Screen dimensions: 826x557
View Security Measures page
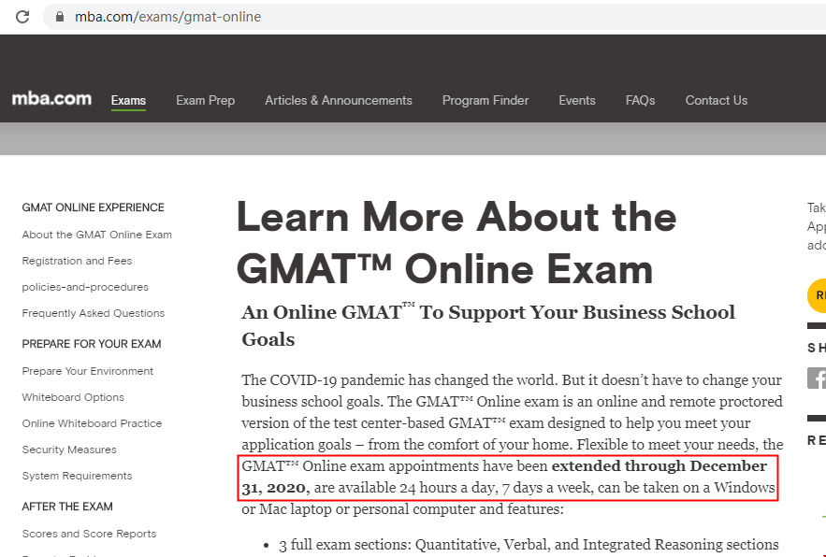click(x=69, y=450)
